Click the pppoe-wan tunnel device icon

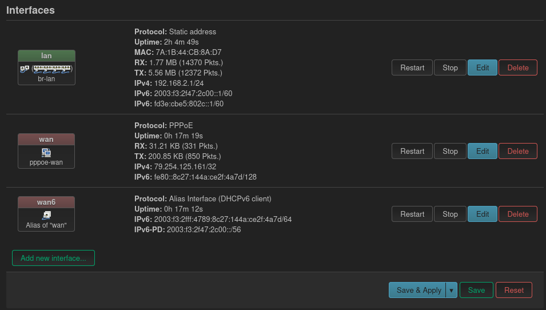[x=46, y=153]
